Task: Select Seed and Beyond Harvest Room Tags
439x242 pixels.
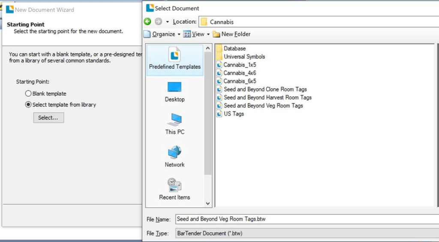Action: (264, 97)
